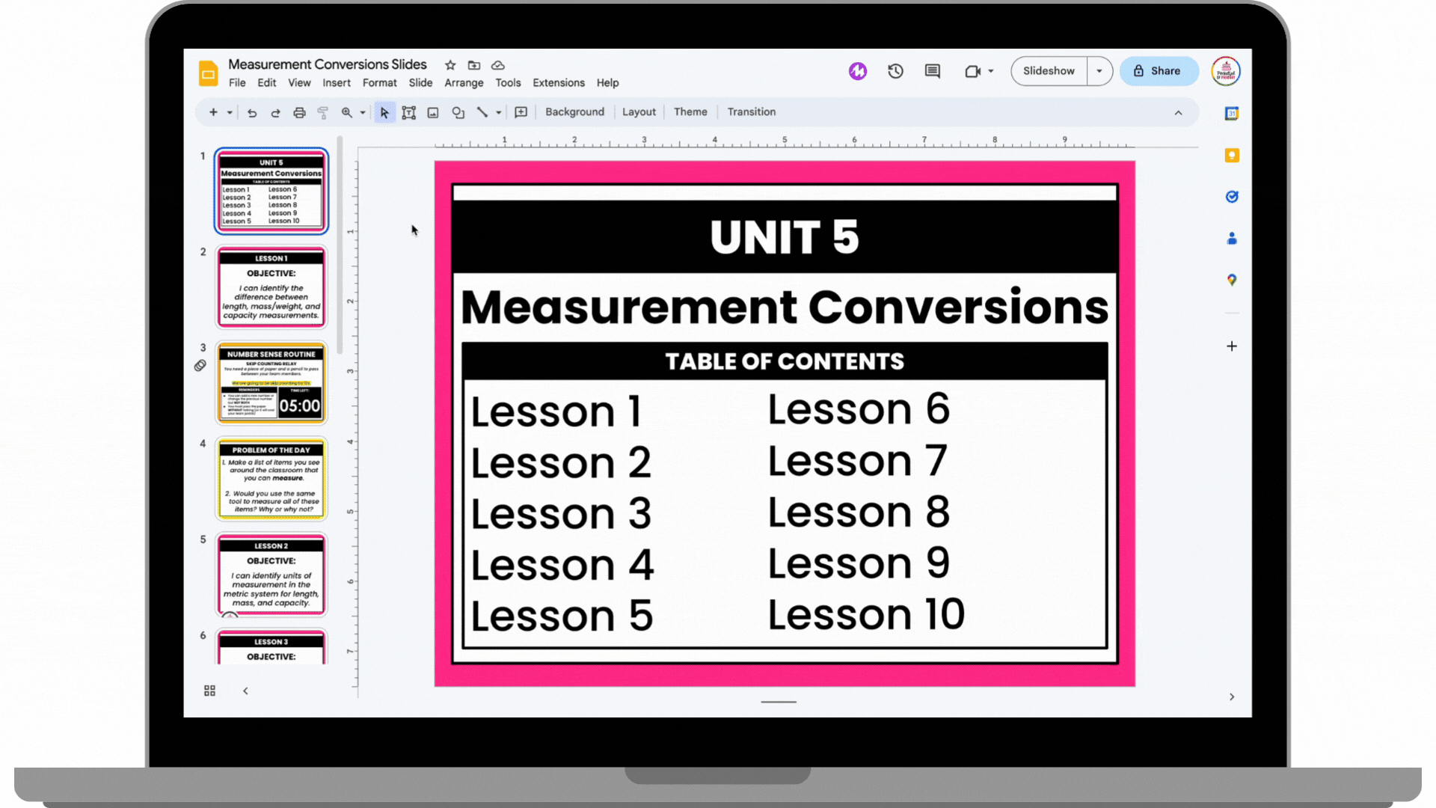1436x808 pixels.
Task: Open the Edit menu
Action: pyautogui.click(x=267, y=83)
